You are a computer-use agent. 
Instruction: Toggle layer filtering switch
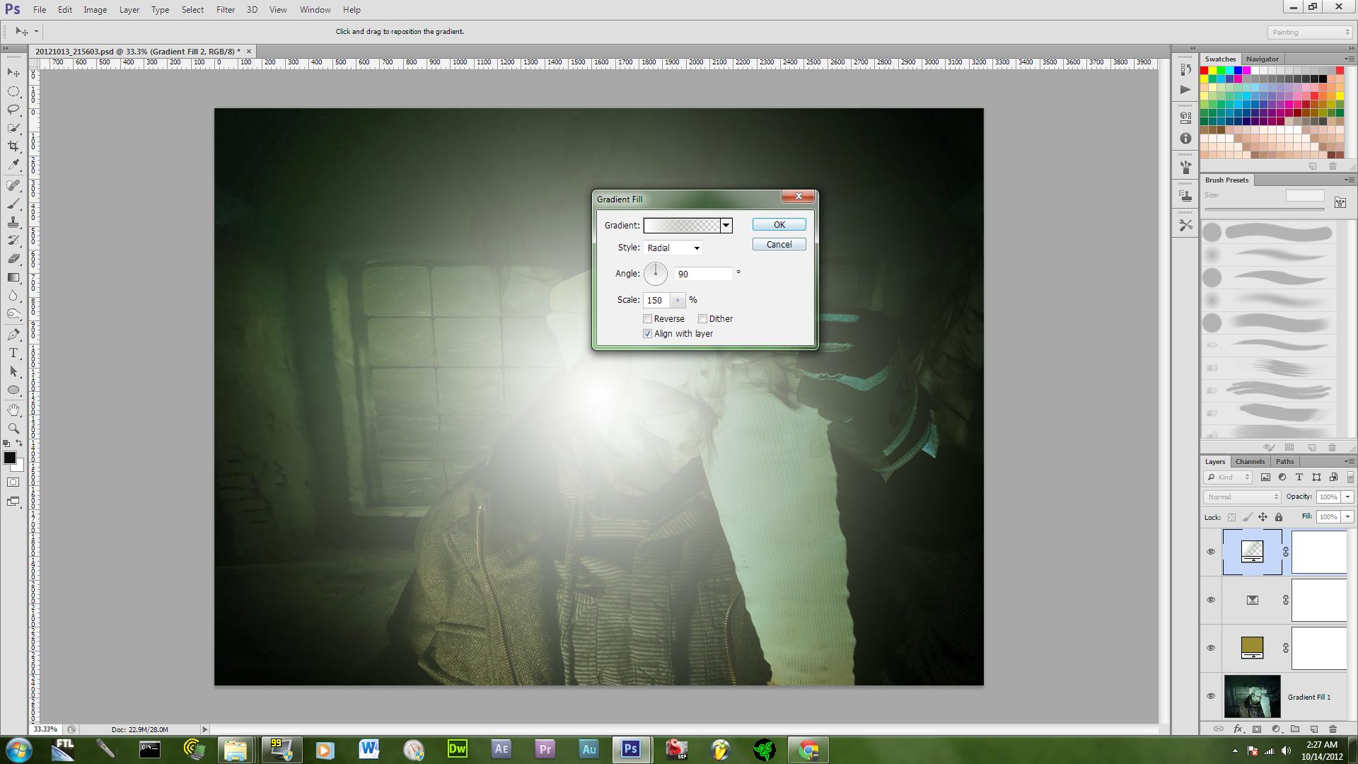pos(1350,477)
